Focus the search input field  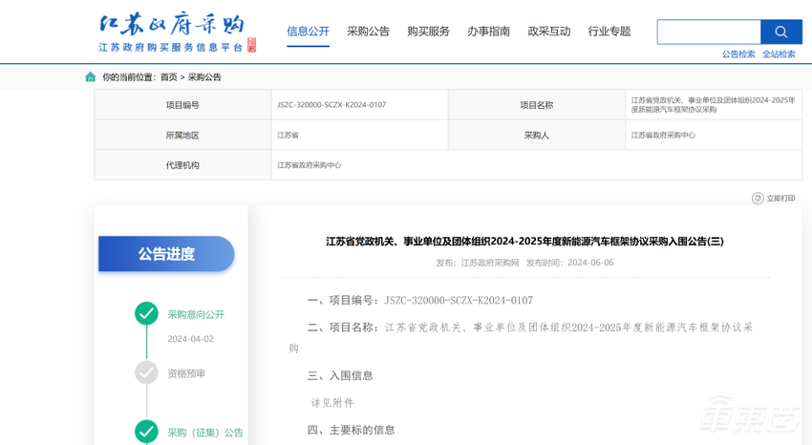pos(709,32)
